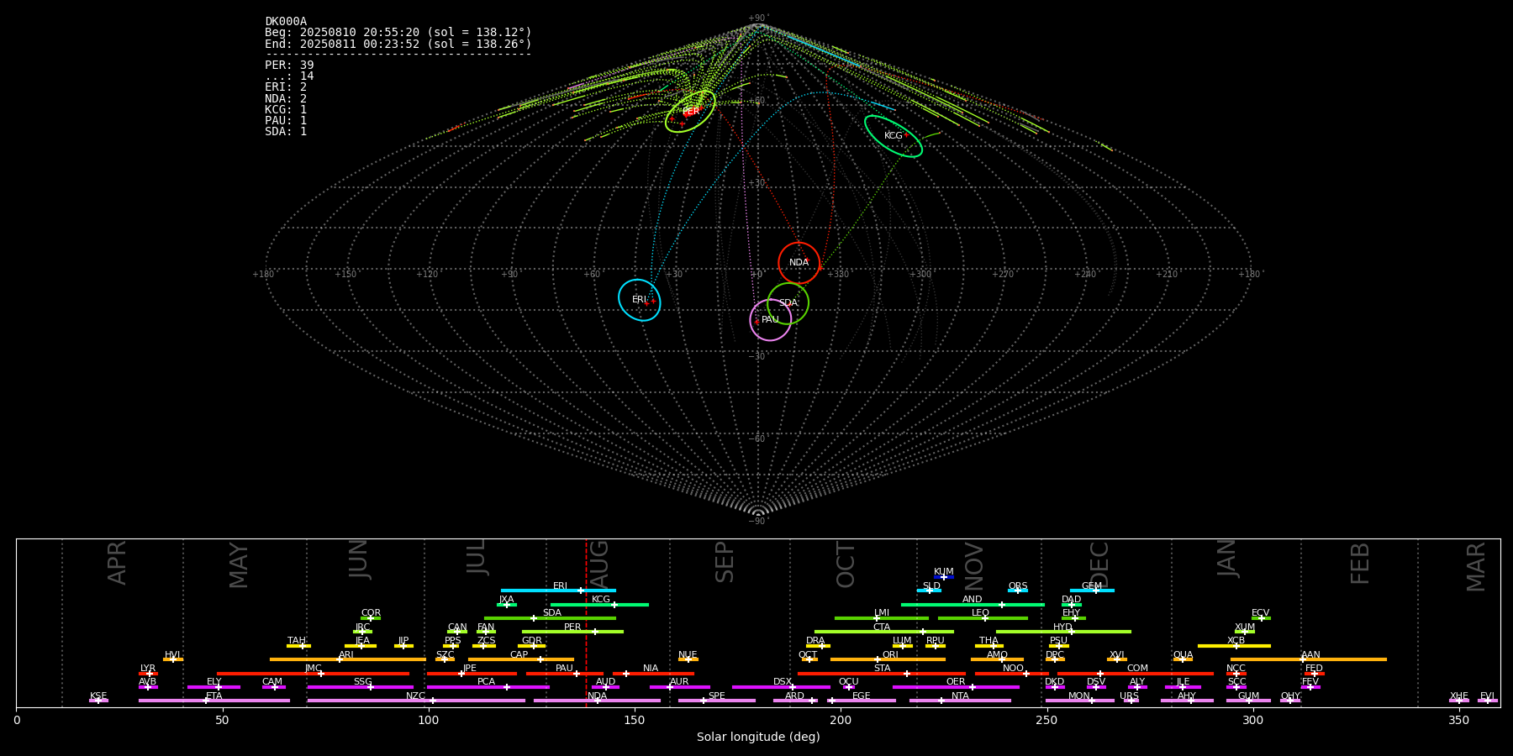The height and width of the screenshot is (756, 1513).
Task: Click the SPE shower bar in timeline
Action: (717, 700)
